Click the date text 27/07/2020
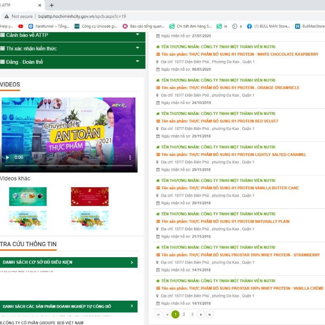The height and width of the screenshot is (325, 325). tap(201, 36)
